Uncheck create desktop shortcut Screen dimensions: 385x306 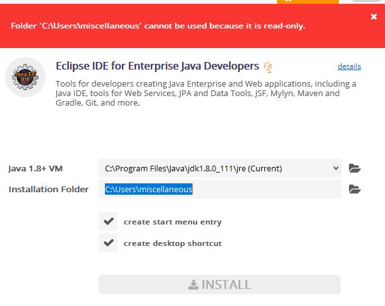(108, 243)
